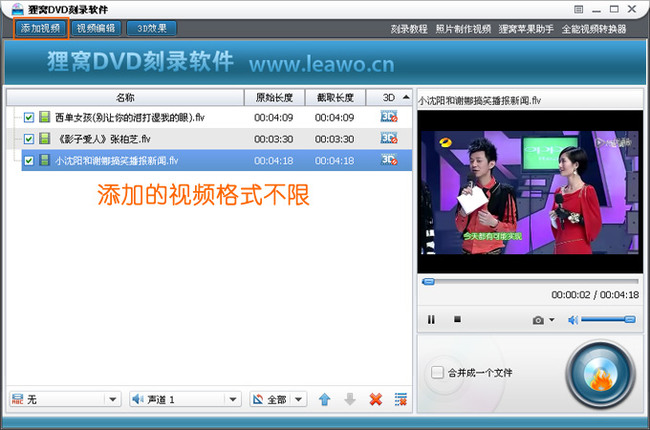Clear all videos from the list

point(401,399)
